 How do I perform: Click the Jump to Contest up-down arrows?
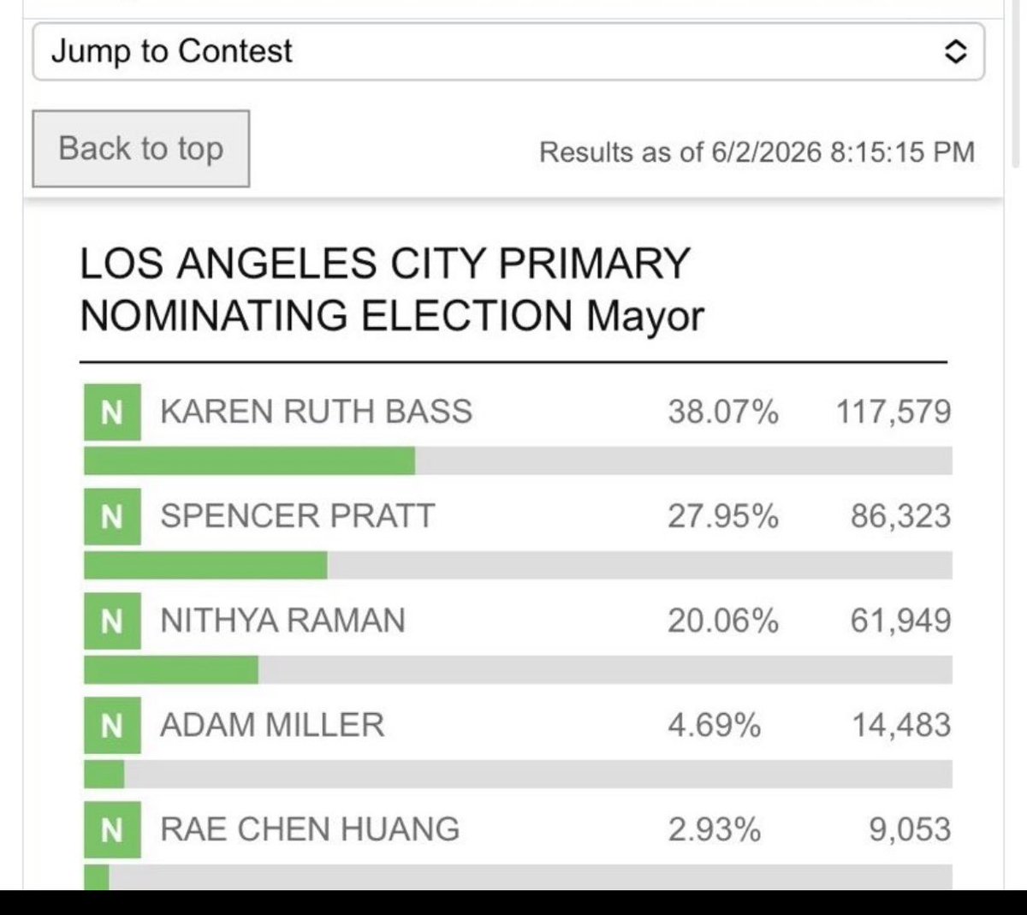[x=955, y=51]
